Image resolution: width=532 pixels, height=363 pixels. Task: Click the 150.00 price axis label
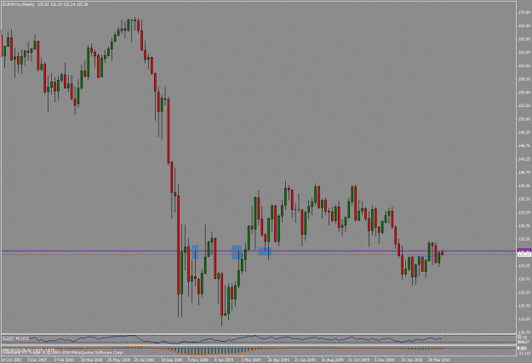524,119
